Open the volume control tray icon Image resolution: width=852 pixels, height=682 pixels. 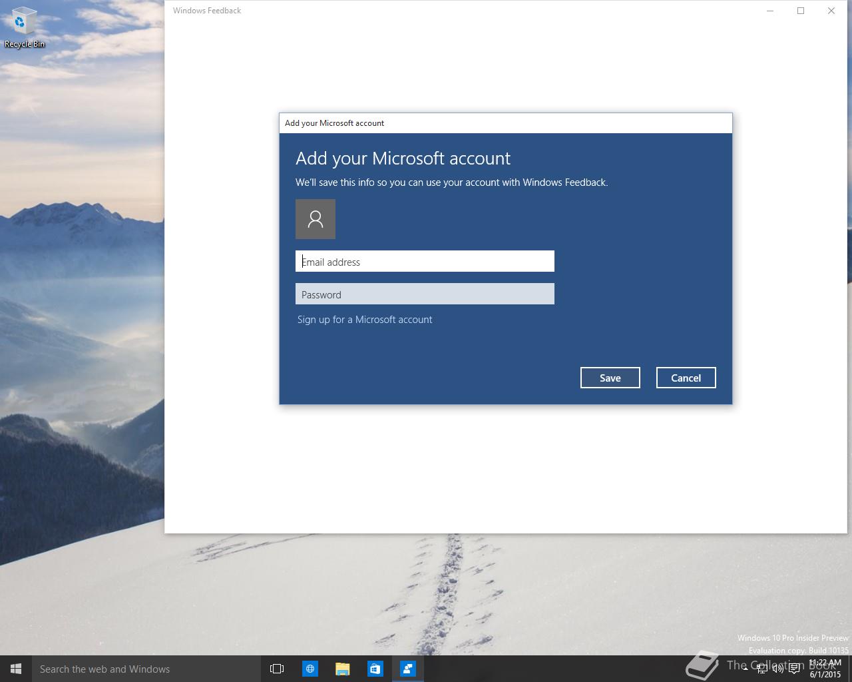coord(778,669)
